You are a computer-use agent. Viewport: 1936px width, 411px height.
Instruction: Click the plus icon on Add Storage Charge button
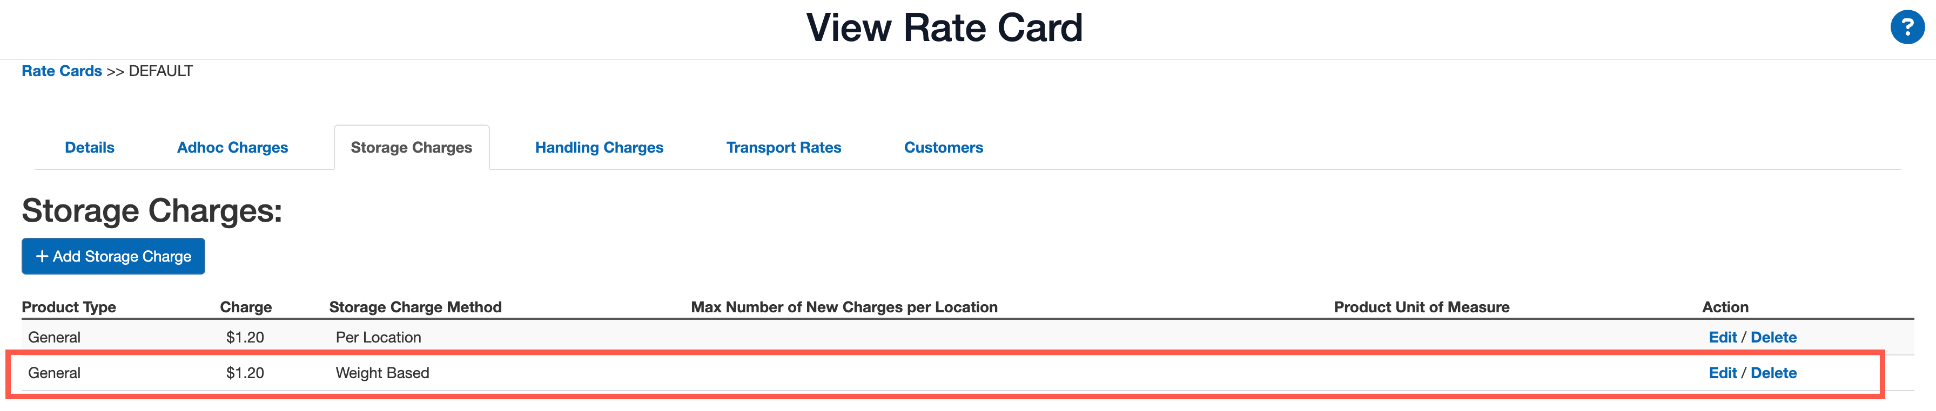point(42,256)
